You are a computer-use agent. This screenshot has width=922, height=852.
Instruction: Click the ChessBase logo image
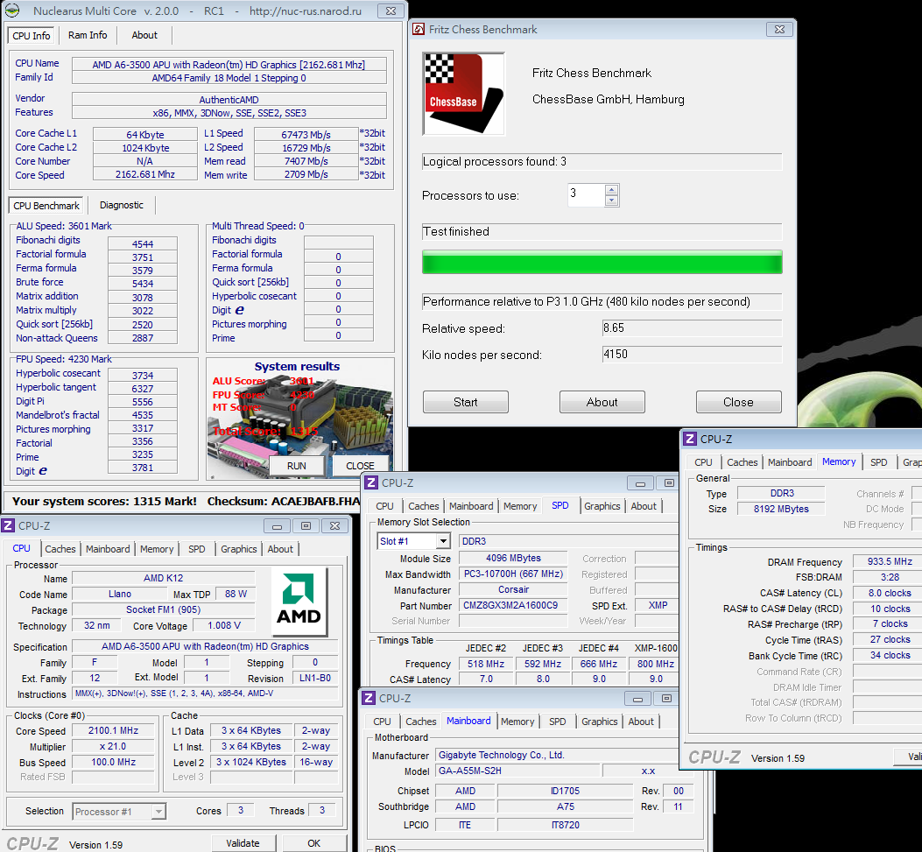[463, 94]
